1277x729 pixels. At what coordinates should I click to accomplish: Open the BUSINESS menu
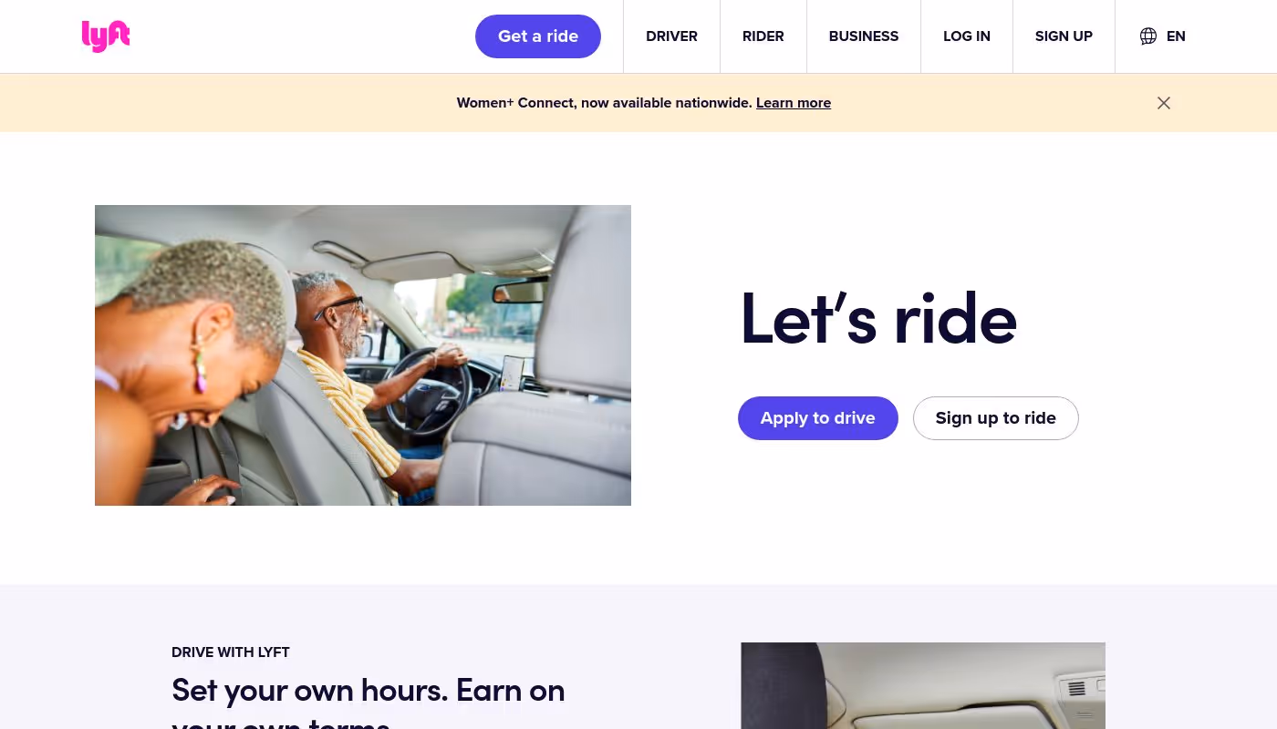pos(864,36)
